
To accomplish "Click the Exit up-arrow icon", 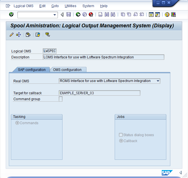I will [85, 15].
